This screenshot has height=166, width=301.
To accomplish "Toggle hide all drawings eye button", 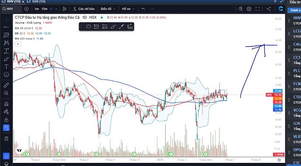I will coord(7,128).
